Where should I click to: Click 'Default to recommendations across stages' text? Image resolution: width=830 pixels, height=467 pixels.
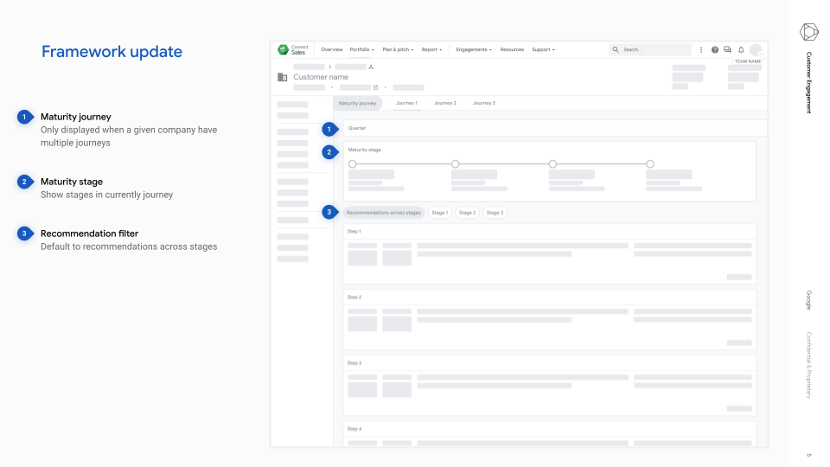(129, 246)
